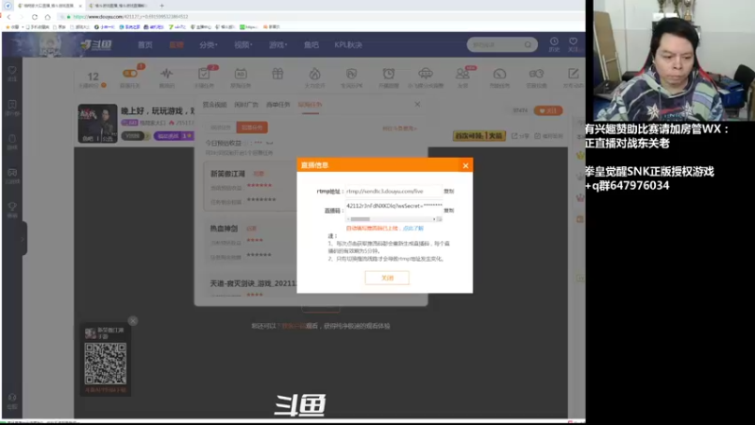Click the flame icon in the toolbar
The width and height of the screenshot is (755, 425).
coord(314,74)
